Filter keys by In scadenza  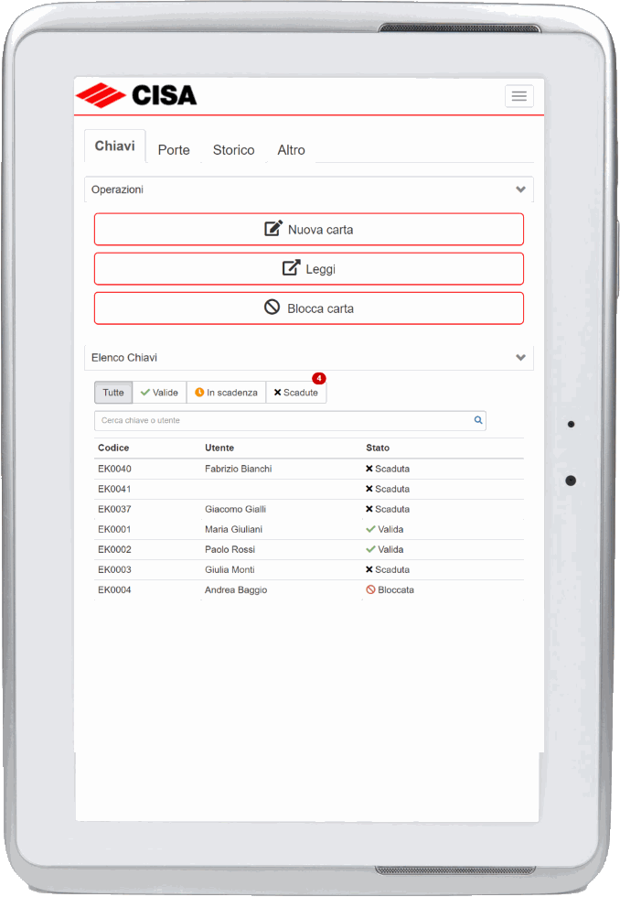pos(226,393)
